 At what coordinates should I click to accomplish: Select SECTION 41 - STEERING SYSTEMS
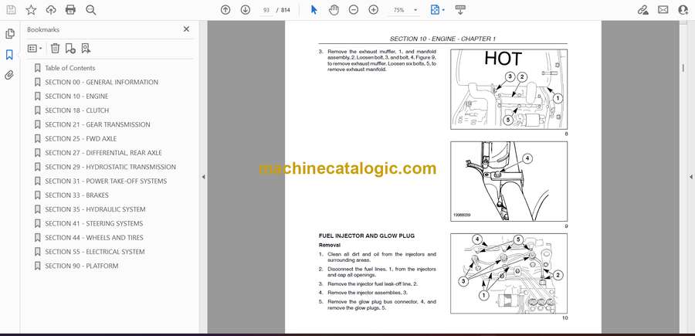[x=94, y=223]
